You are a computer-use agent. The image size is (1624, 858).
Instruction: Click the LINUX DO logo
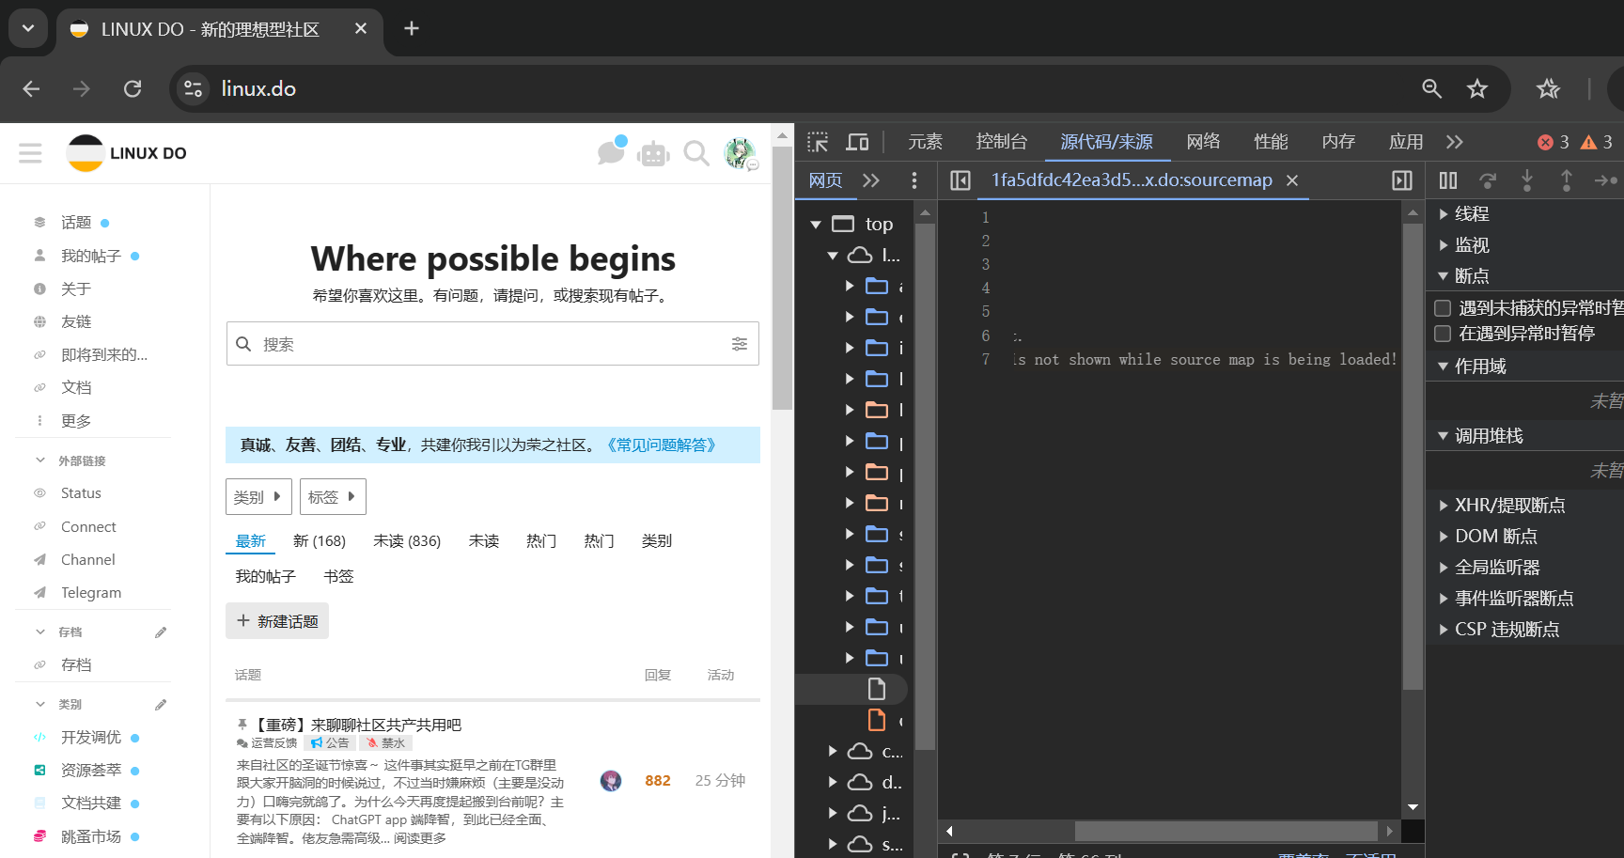pyautogui.click(x=127, y=153)
